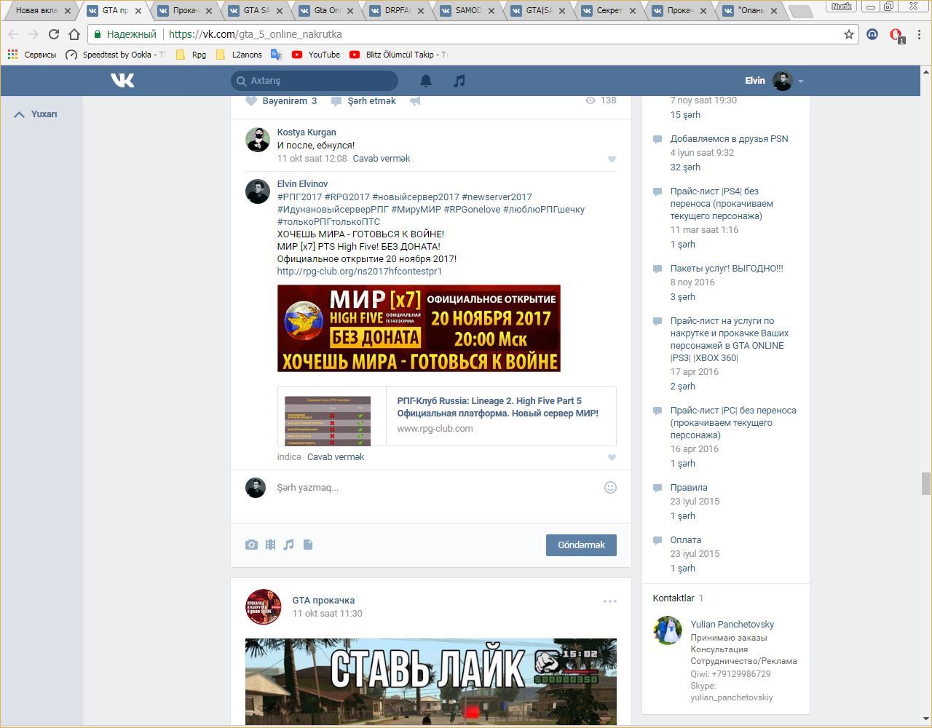Click the address bar URL
The height and width of the screenshot is (728, 932).
point(256,34)
